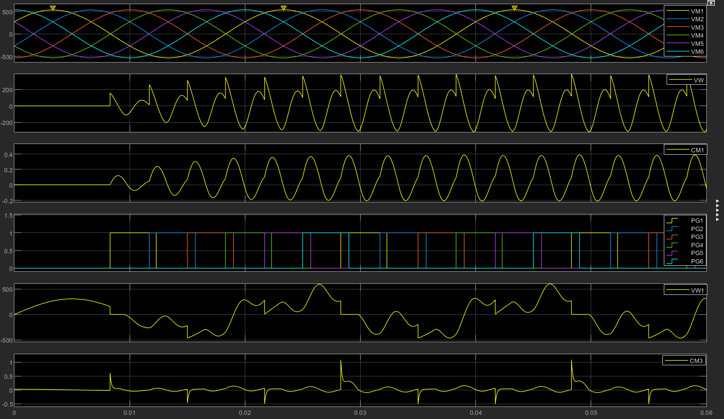Image resolution: width=724 pixels, height=419 pixels.
Task: Expand the hidden side panel with the arrow column
Action: 717,210
